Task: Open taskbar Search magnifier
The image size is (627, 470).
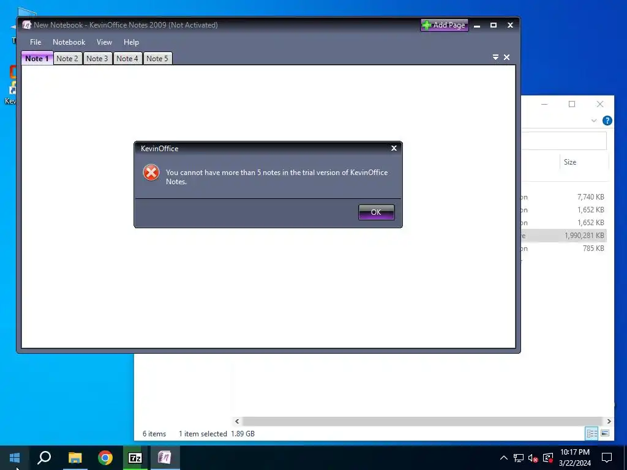Action: pyautogui.click(x=44, y=458)
